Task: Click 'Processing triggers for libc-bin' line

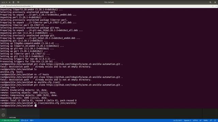Action: coord(29,62)
